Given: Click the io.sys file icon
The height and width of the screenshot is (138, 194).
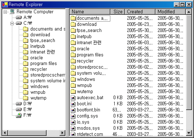Looking at the screenshot, I should 73,122.
